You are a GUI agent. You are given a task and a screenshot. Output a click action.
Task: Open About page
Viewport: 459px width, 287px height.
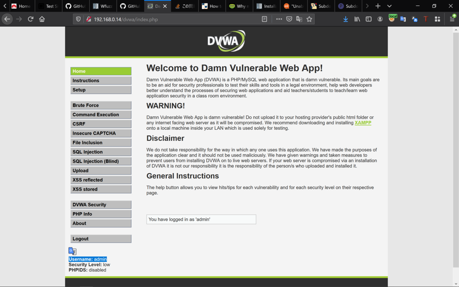click(101, 223)
